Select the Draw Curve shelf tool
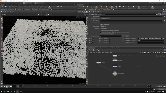166x93 pixels. (33, 7)
